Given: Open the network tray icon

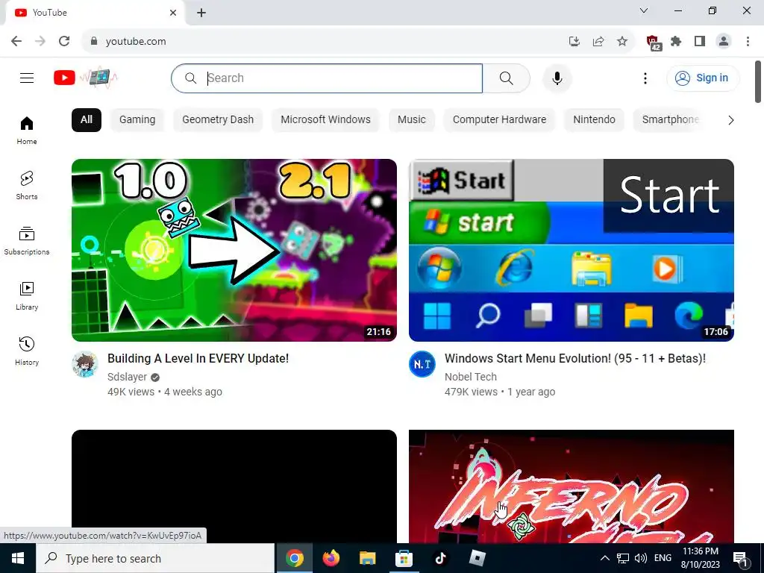Looking at the screenshot, I should coord(623,558).
